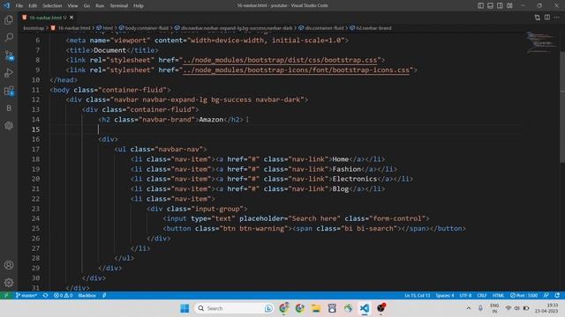Expand the bootstrap breadcrumb folder
The image size is (565, 317).
(x=34, y=28)
